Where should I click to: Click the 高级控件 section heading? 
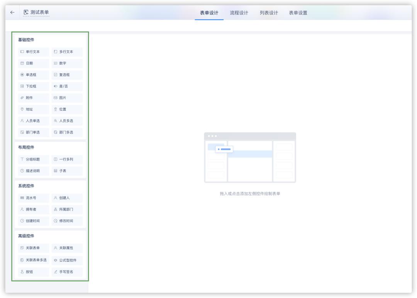click(x=26, y=236)
